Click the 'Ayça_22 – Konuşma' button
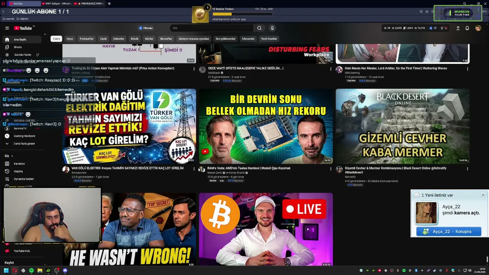 [449, 231]
